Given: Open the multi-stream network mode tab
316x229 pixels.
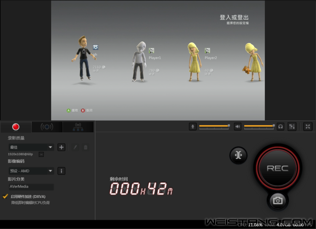Looking at the screenshot, I should tap(78, 127).
